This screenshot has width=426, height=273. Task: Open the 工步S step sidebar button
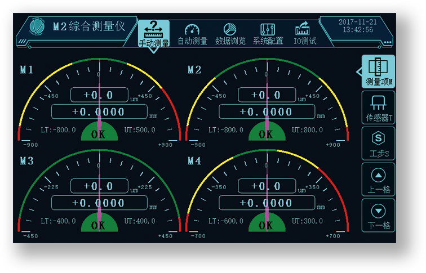[379, 144]
